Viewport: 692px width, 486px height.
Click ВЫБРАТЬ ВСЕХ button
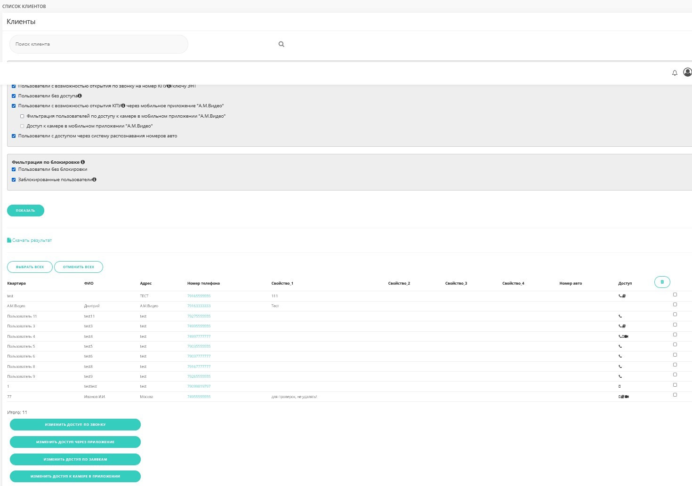click(x=30, y=267)
